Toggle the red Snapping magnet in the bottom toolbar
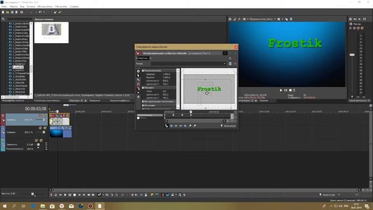The height and width of the screenshot is (210, 373). click(x=163, y=195)
